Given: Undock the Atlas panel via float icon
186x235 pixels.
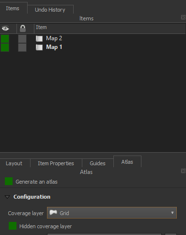Looking at the screenshot, I should pyautogui.click(x=183, y=171).
